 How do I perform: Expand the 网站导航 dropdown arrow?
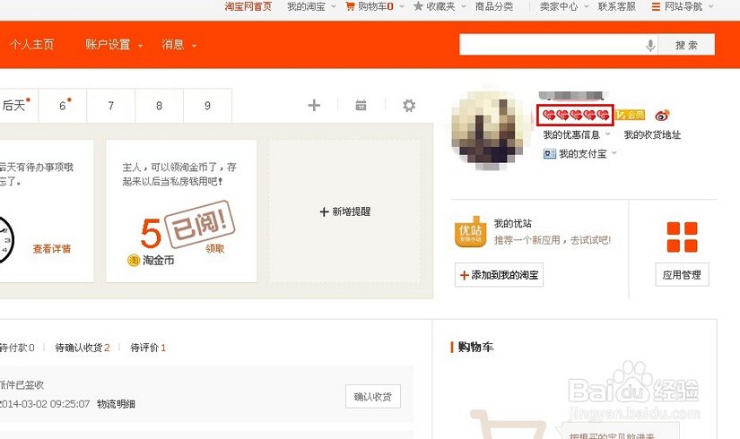pyautogui.click(x=710, y=6)
